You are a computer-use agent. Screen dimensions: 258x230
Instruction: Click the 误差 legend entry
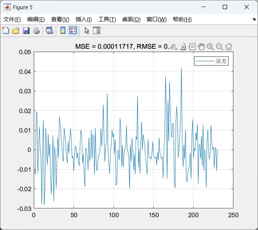[x=211, y=62]
